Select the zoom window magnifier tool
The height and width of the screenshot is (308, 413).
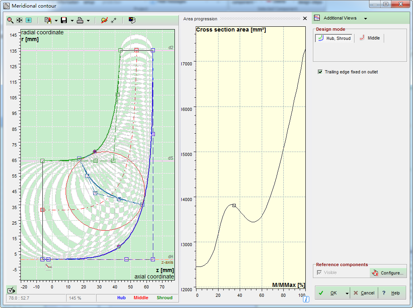[x=10, y=20]
